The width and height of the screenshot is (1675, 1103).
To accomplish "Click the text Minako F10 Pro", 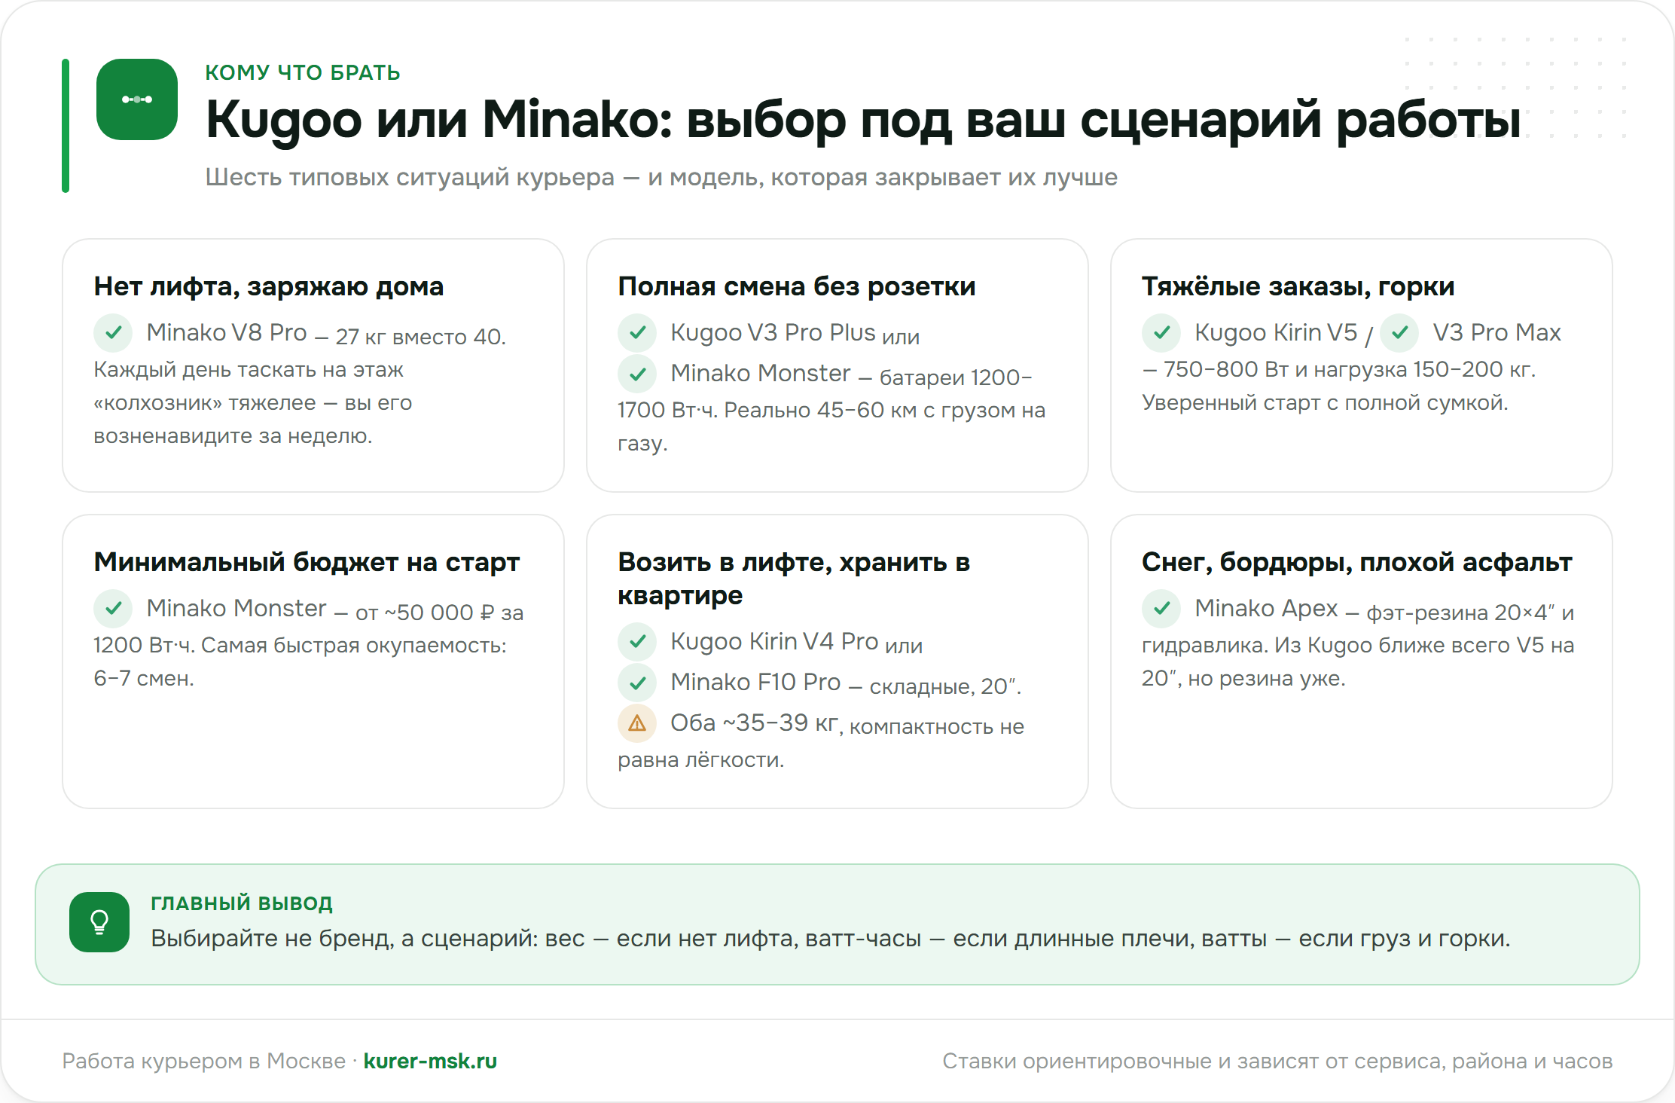I will 755,682.
